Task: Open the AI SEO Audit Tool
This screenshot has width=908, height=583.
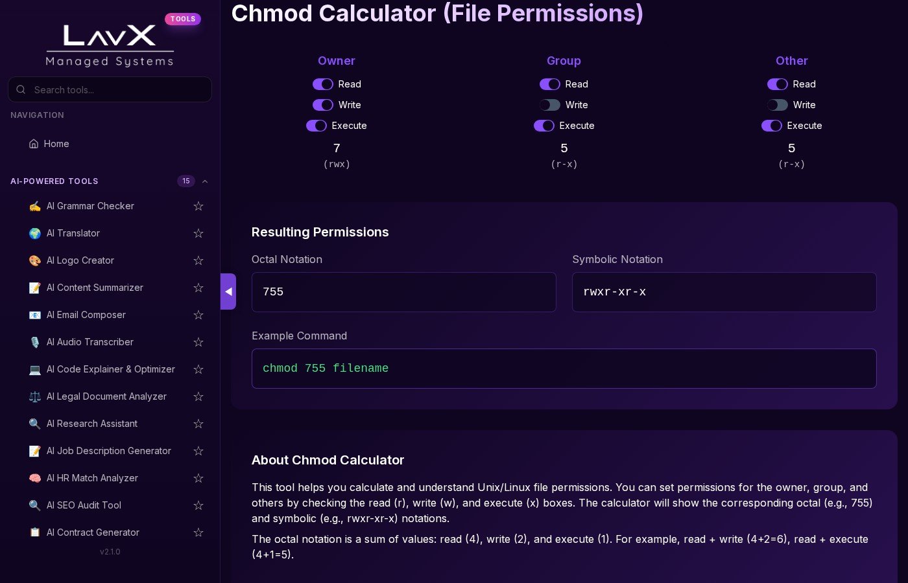Action: [x=84, y=505]
